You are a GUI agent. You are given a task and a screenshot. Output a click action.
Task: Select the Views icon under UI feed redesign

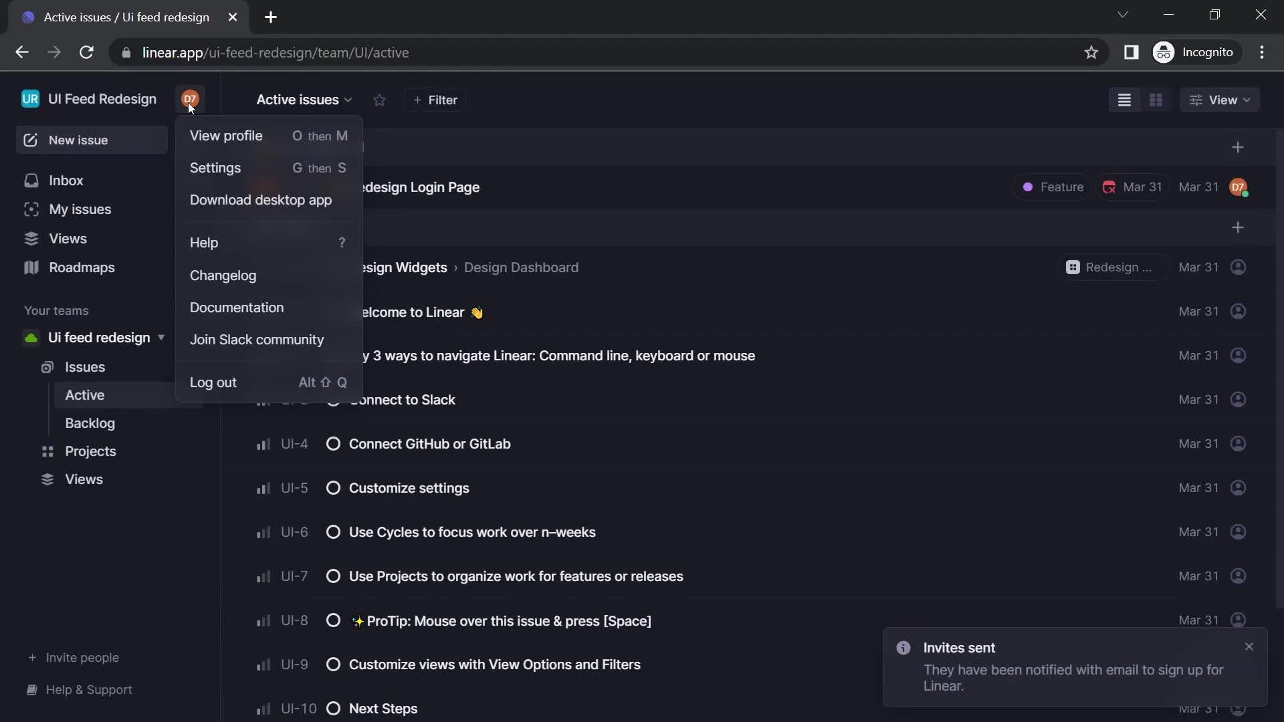tap(47, 479)
